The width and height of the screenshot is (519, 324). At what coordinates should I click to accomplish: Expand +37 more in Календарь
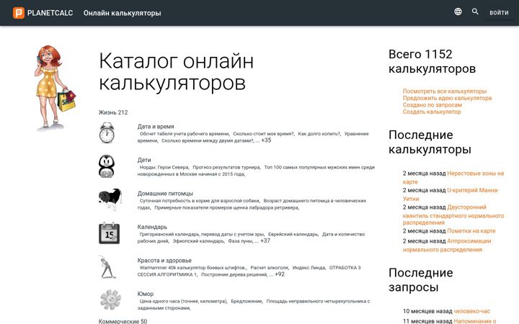265,240
